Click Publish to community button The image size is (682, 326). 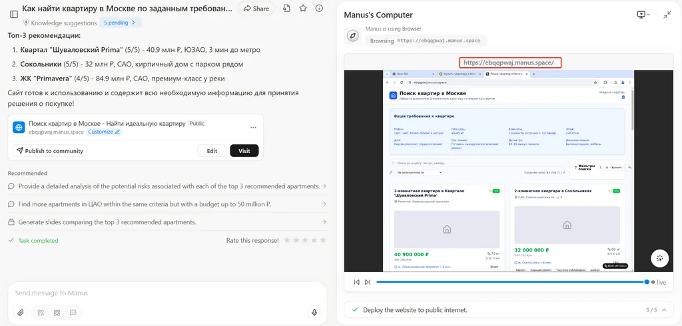coord(49,151)
